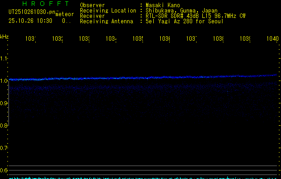Screen dimensions: 281x179
Task: Click the 0.7 kHz frequency tick
Action: click(4, 148)
